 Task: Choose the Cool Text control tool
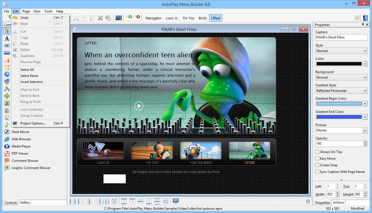[7, 67]
